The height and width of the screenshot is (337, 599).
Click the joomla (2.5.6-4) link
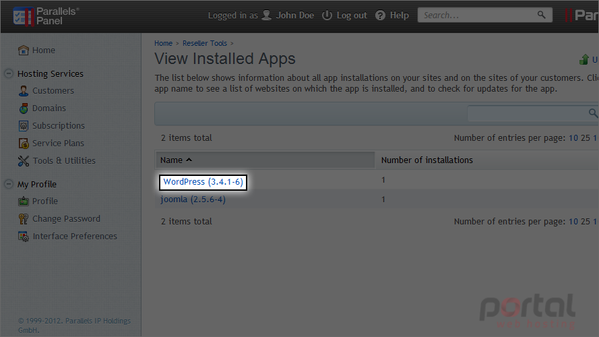(x=193, y=200)
